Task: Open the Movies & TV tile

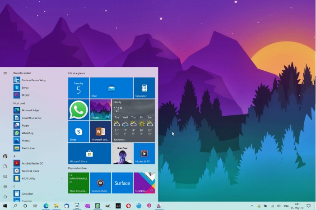Action: pos(144,154)
